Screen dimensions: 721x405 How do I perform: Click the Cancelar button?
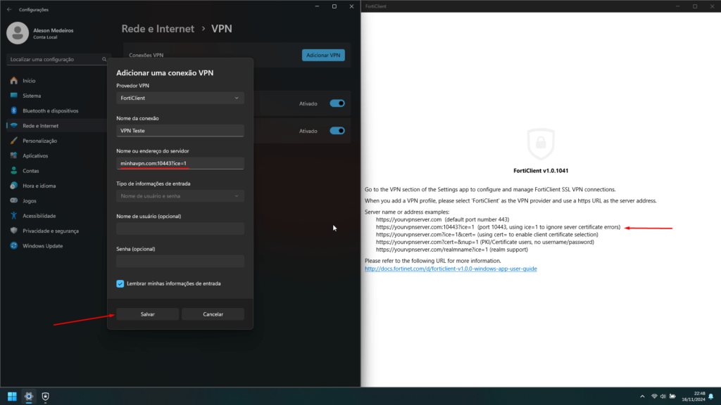(213, 314)
